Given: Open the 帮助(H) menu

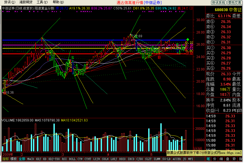Looking at the screenshot, I should pos(58,2).
